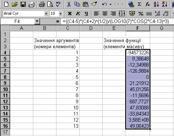174x136 pixels.
Task: Open the Name Box dropdown arrow
Action: click(37, 22)
